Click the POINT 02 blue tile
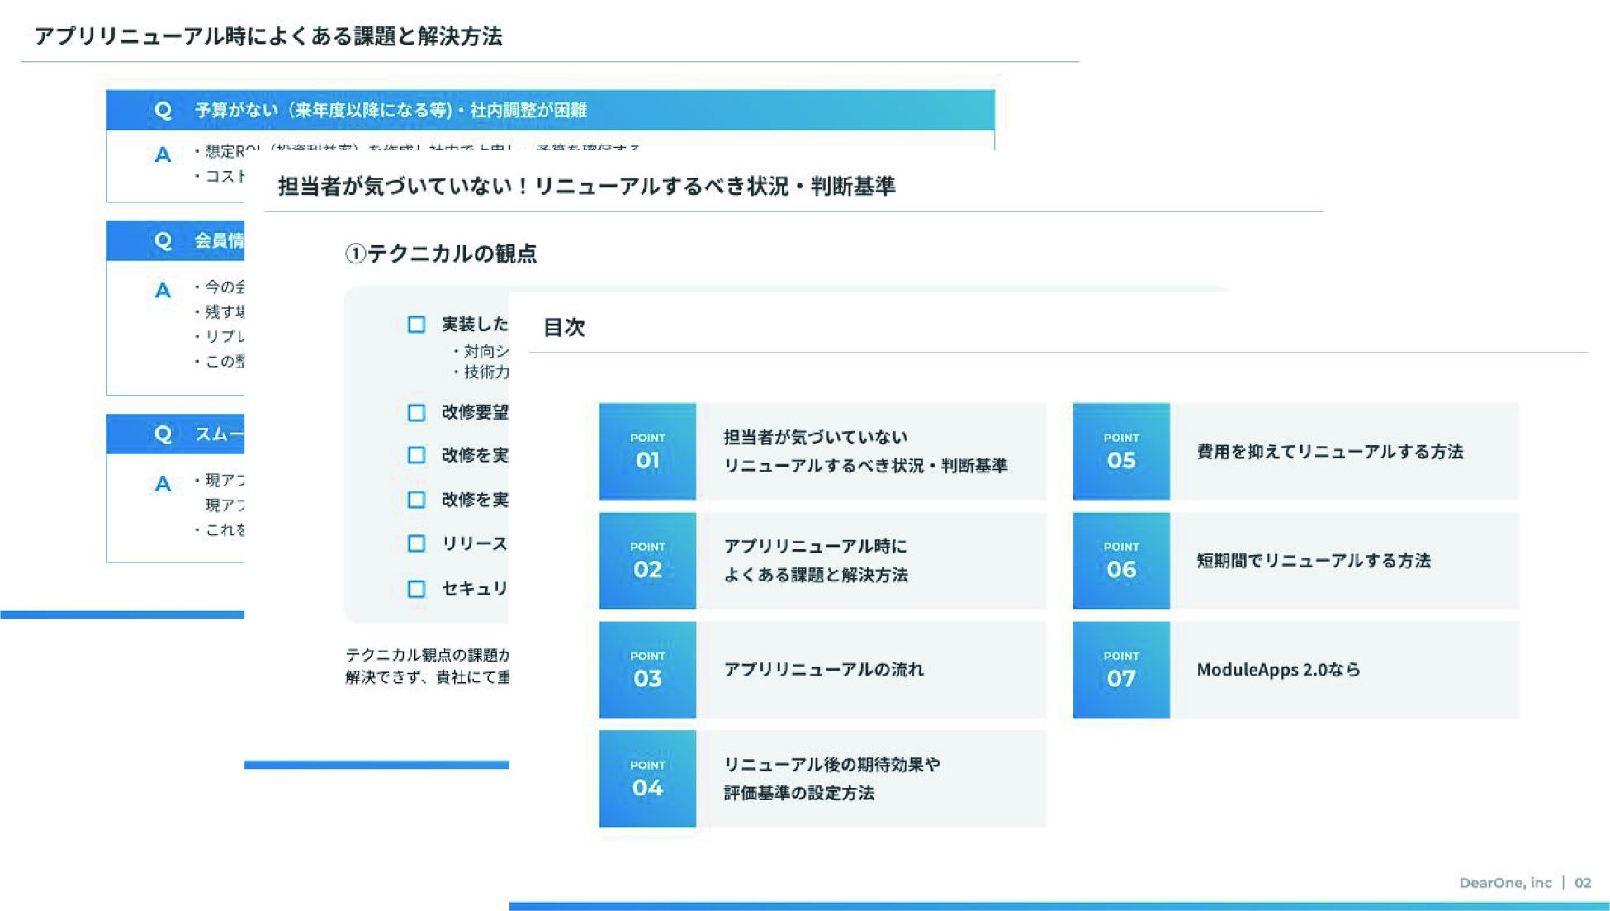This screenshot has width=1610, height=911. click(647, 560)
